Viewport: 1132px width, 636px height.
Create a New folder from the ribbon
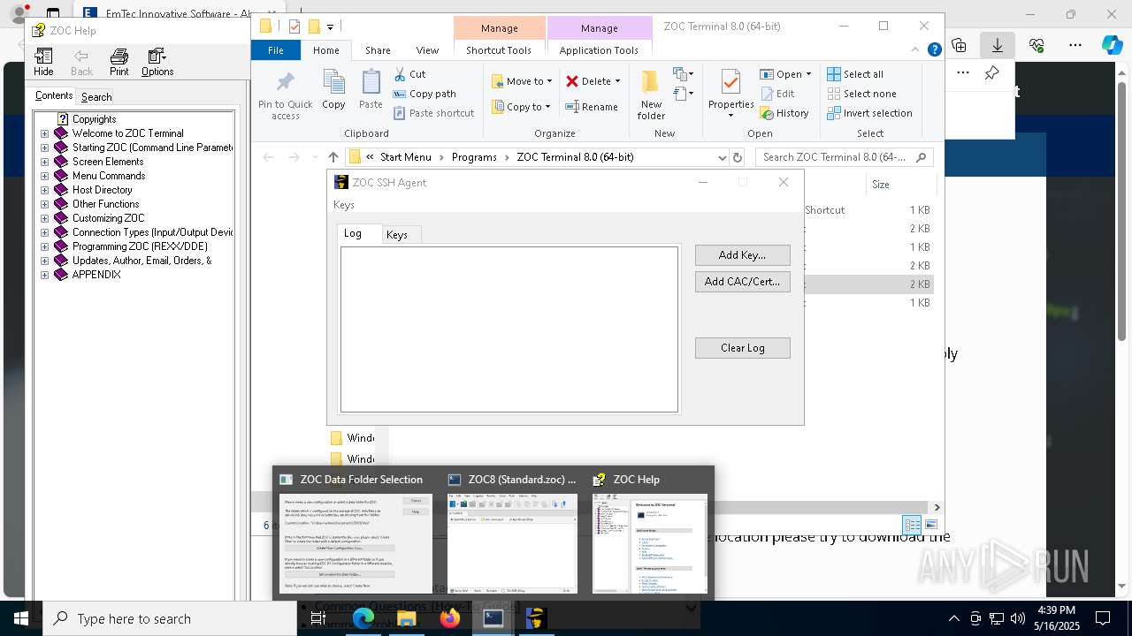pyautogui.click(x=651, y=95)
